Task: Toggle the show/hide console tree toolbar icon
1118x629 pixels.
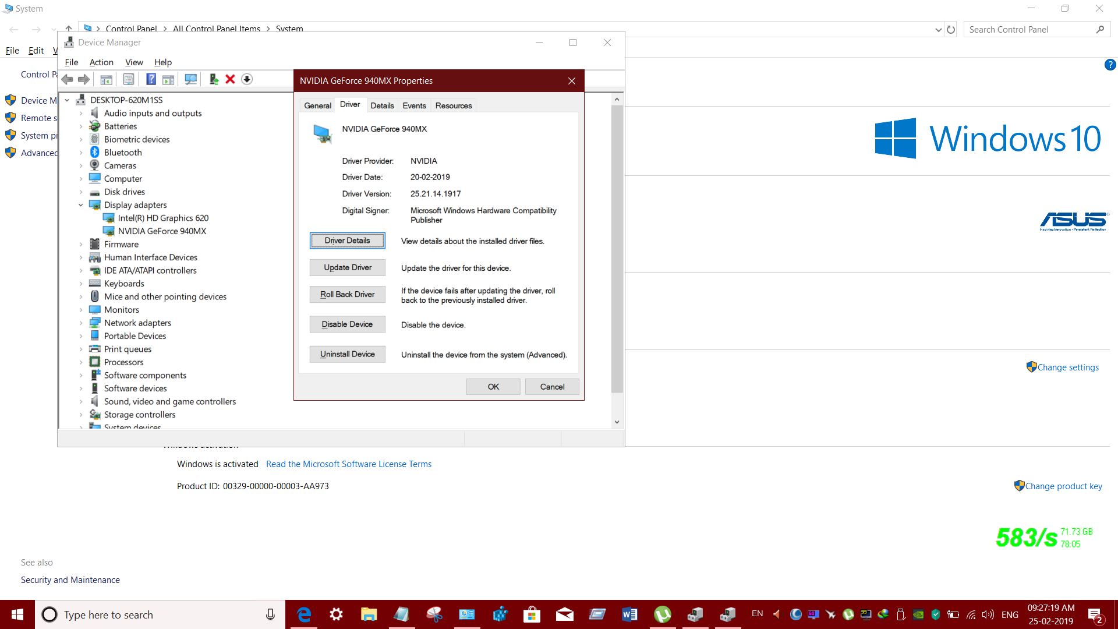Action: (106, 79)
